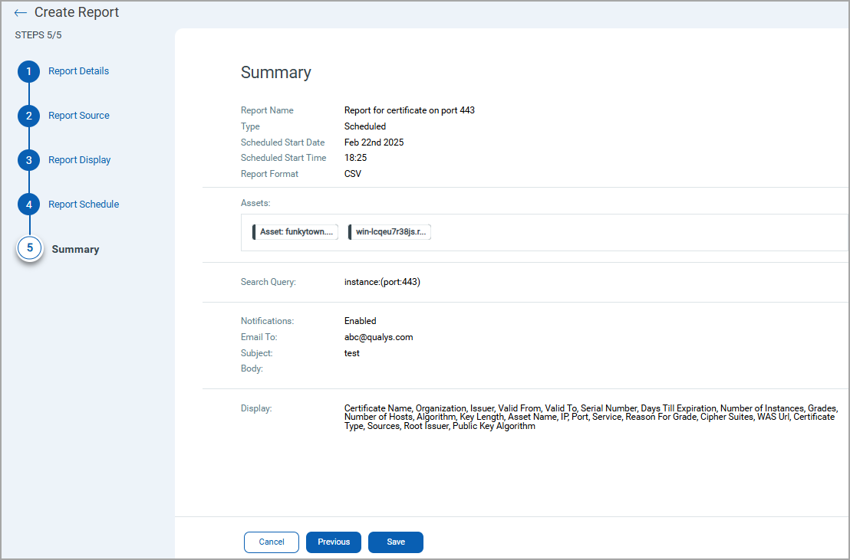Go to Report Source step
The width and height of the screenshot is (850, 560).
78,116
